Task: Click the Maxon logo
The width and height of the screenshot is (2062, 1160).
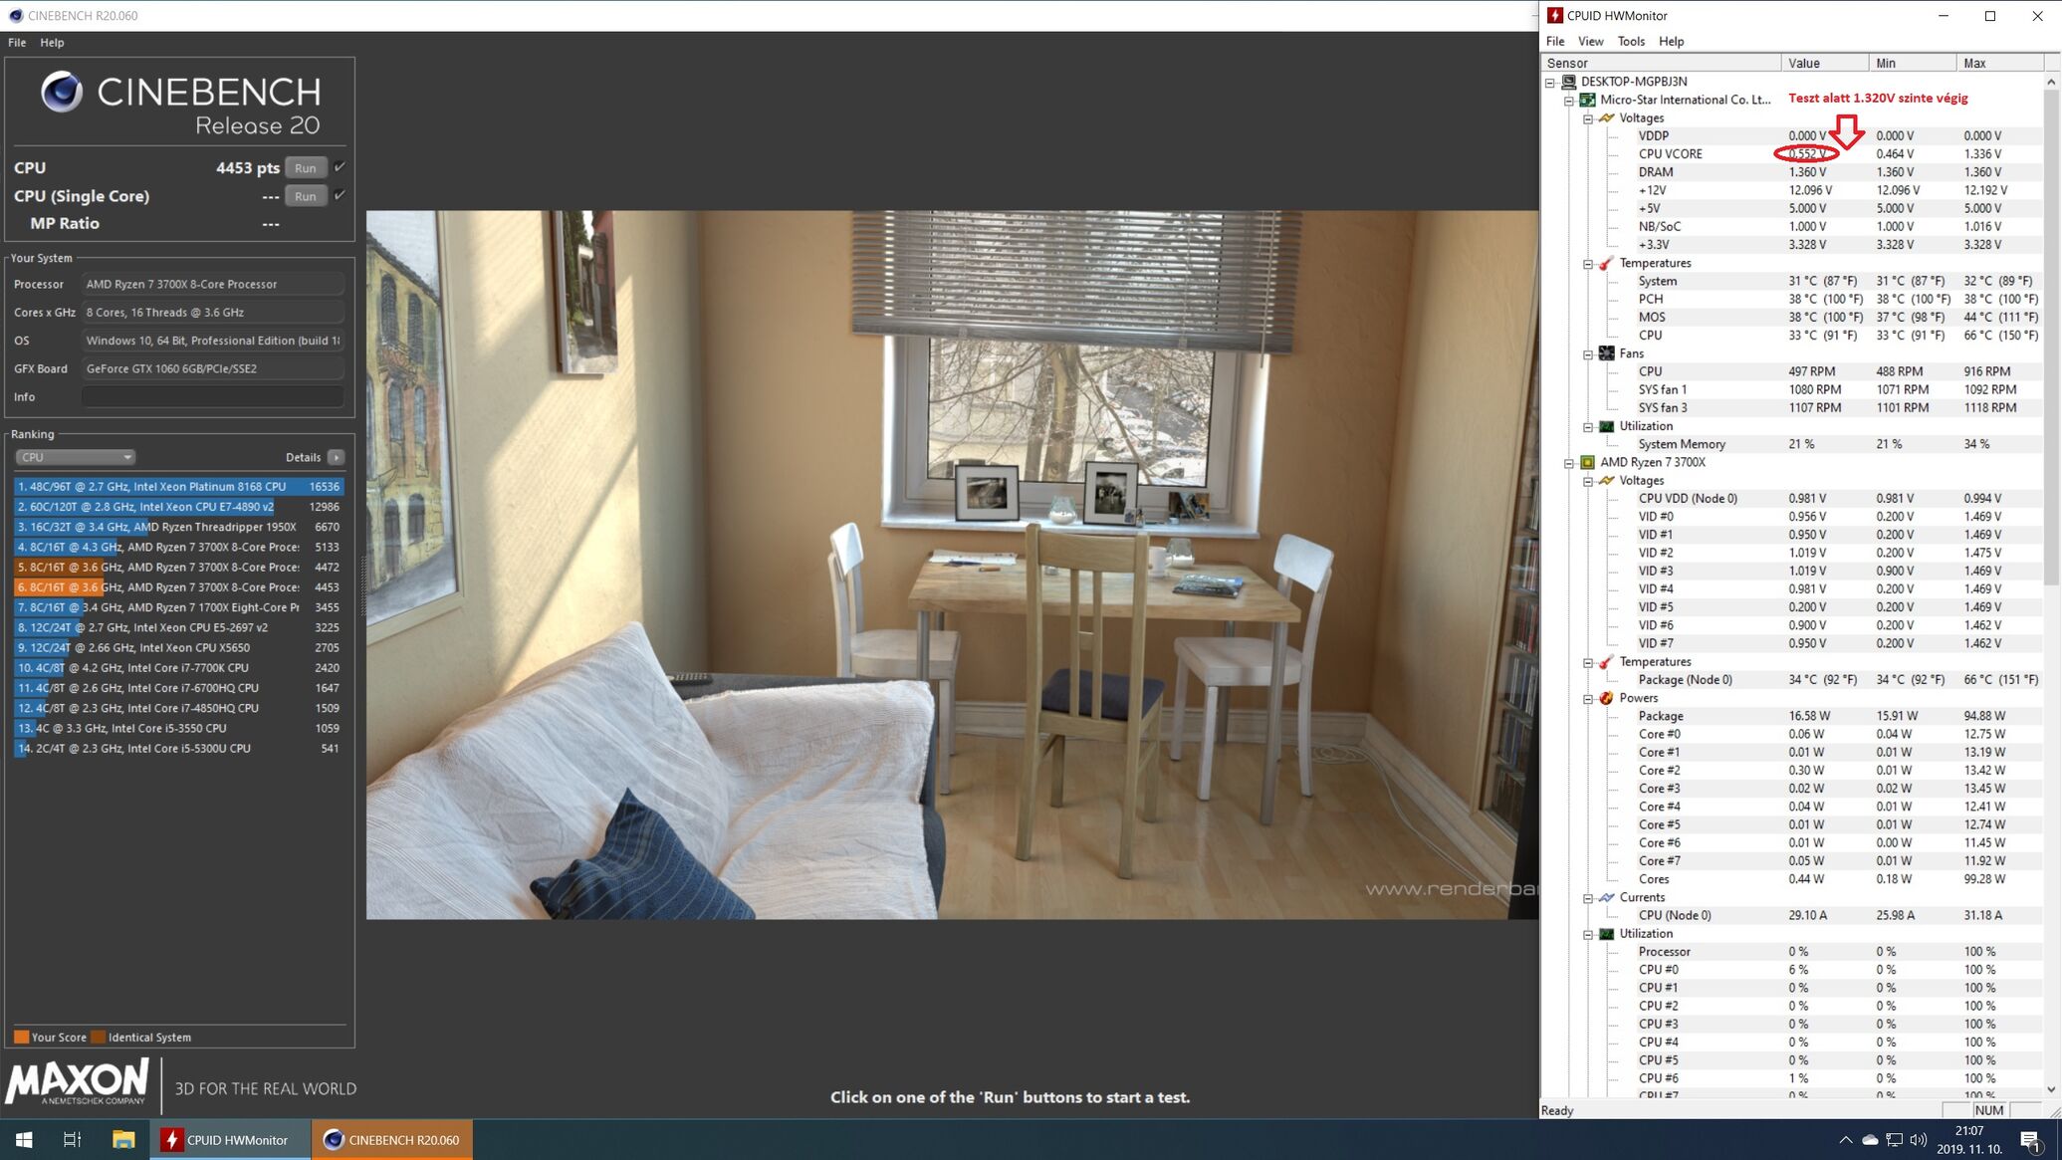Action: coord(78,1082)
